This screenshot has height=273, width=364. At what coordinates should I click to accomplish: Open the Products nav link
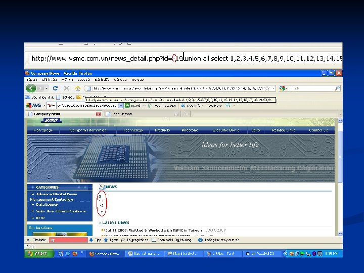coord(162,130)
